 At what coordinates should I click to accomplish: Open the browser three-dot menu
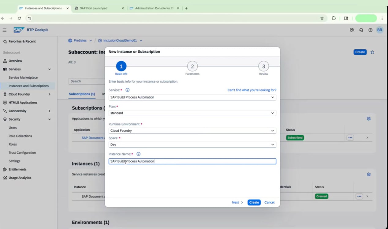pyautogui.click(x=382, y=18)
